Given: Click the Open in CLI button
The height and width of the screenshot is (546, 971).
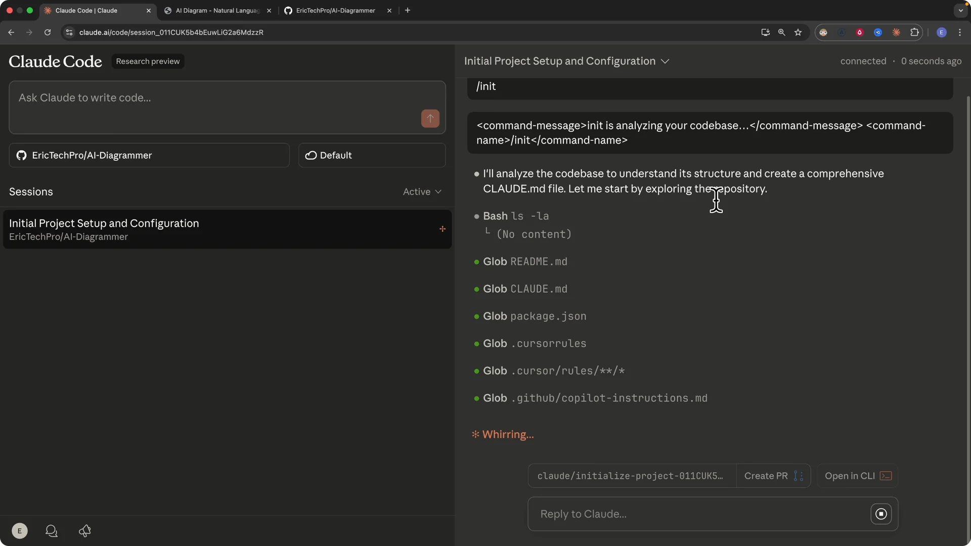Looking at the screenshot, I should [858, 476].
